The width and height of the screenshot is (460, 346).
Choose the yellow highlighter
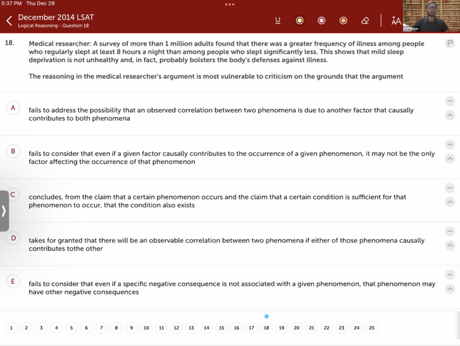[x=300, y=21]
